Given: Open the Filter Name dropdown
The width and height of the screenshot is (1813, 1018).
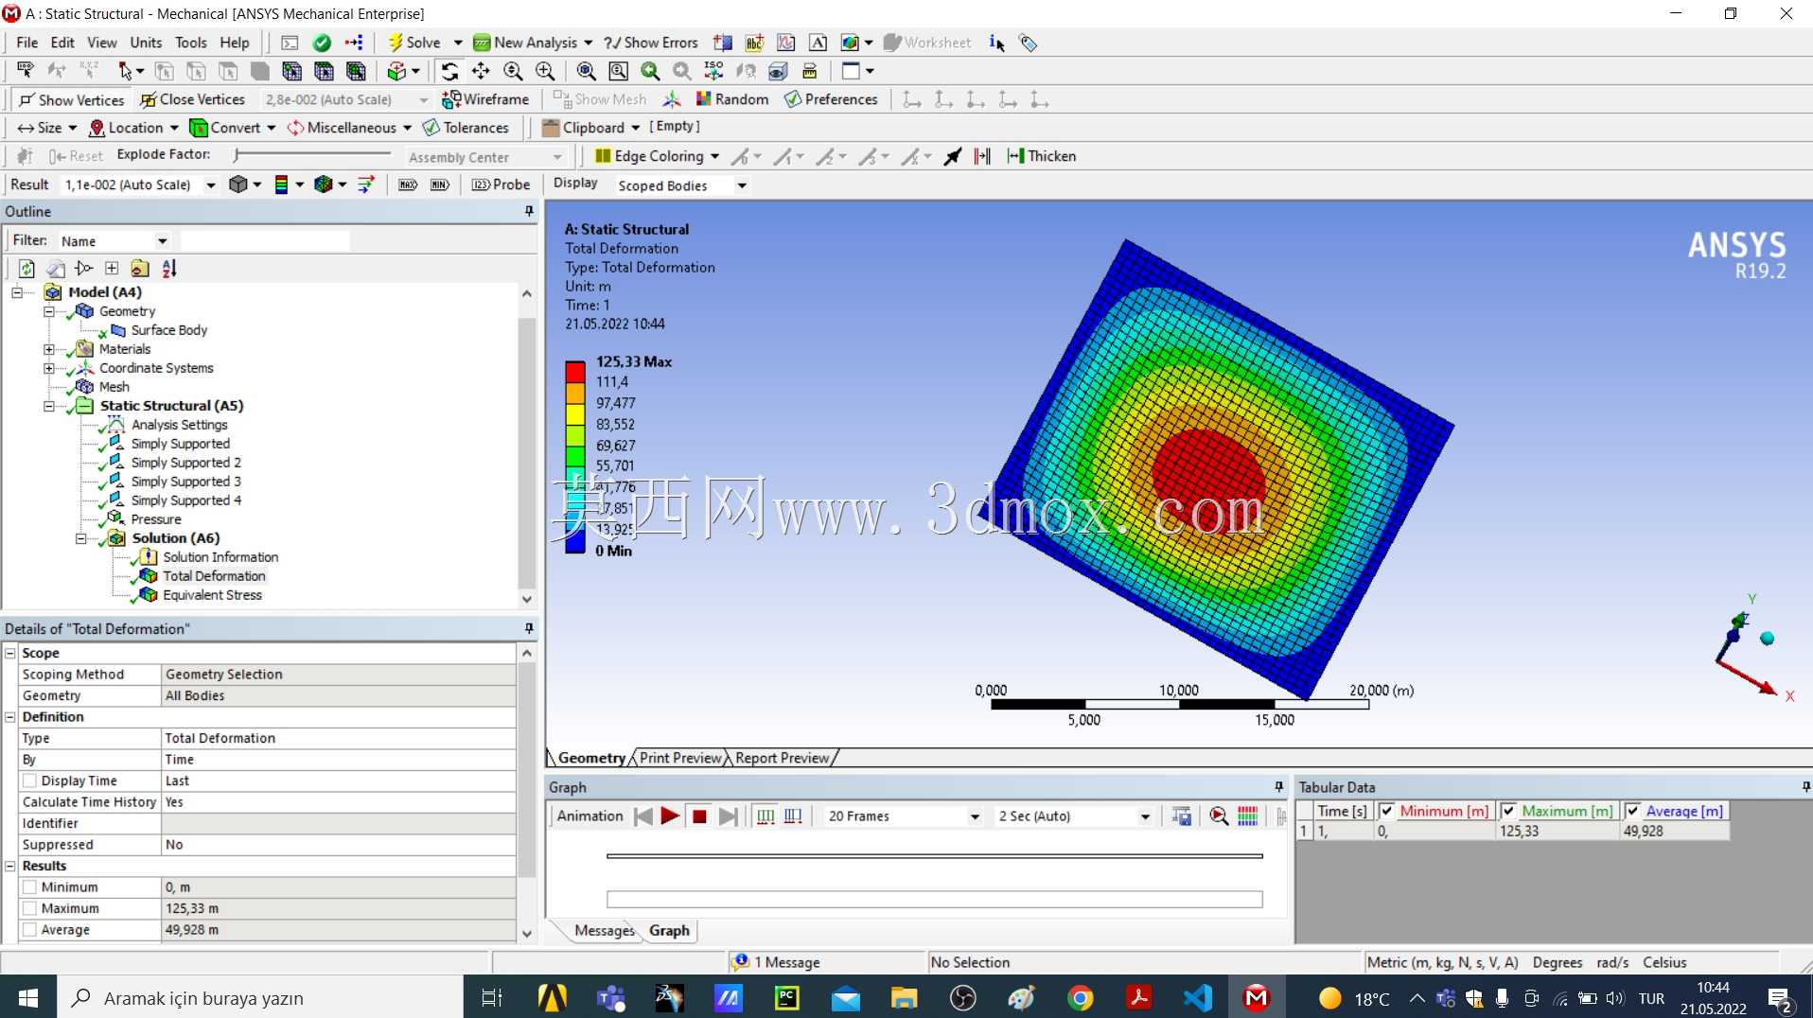Looking at the screenshot, I should (x=163, y=241).
